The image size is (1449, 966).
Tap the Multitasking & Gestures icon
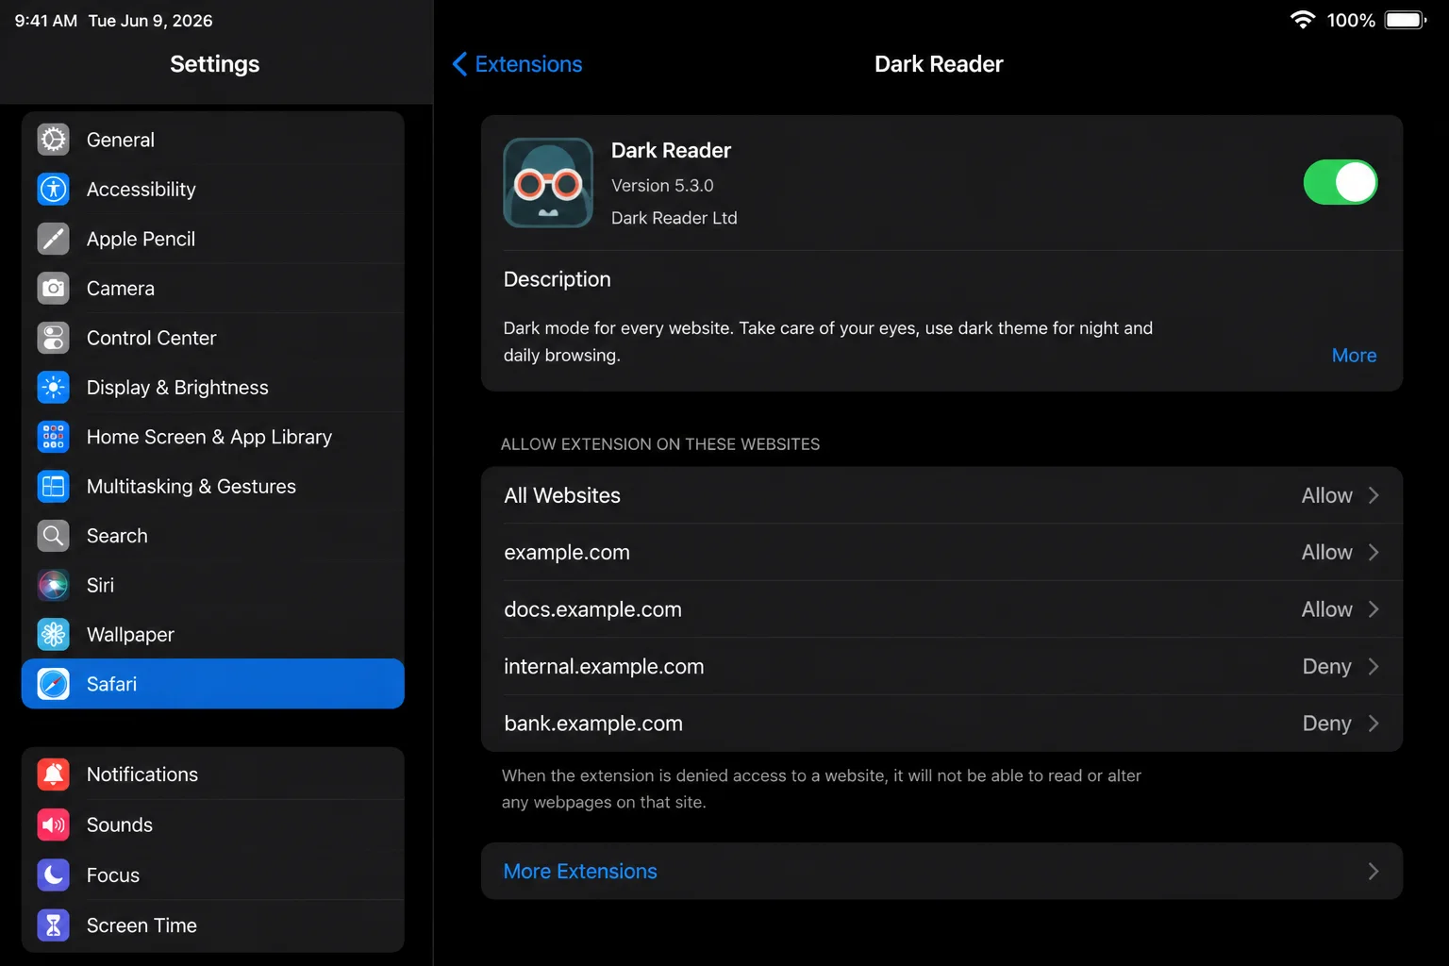pos(54,486)
